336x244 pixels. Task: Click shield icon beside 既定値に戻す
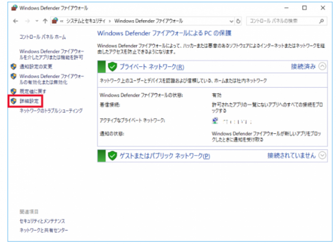click(x=14, y=91)
